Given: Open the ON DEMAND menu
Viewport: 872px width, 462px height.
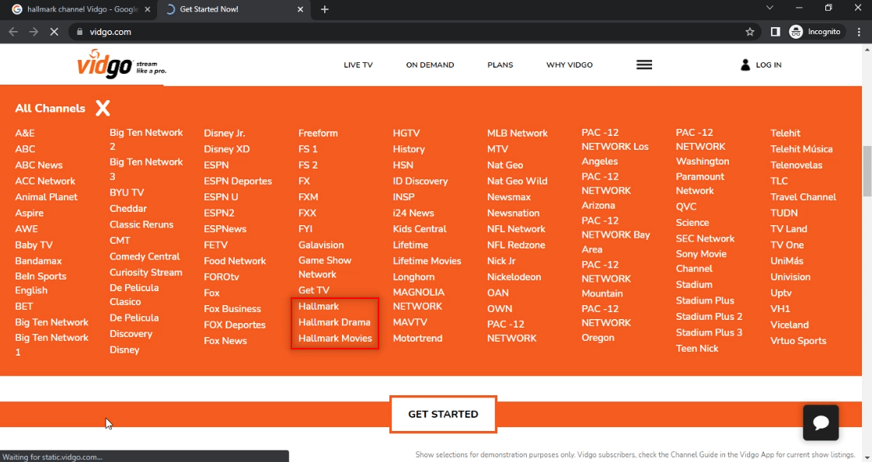Looking at the screenshot, I should coord(430,65).
